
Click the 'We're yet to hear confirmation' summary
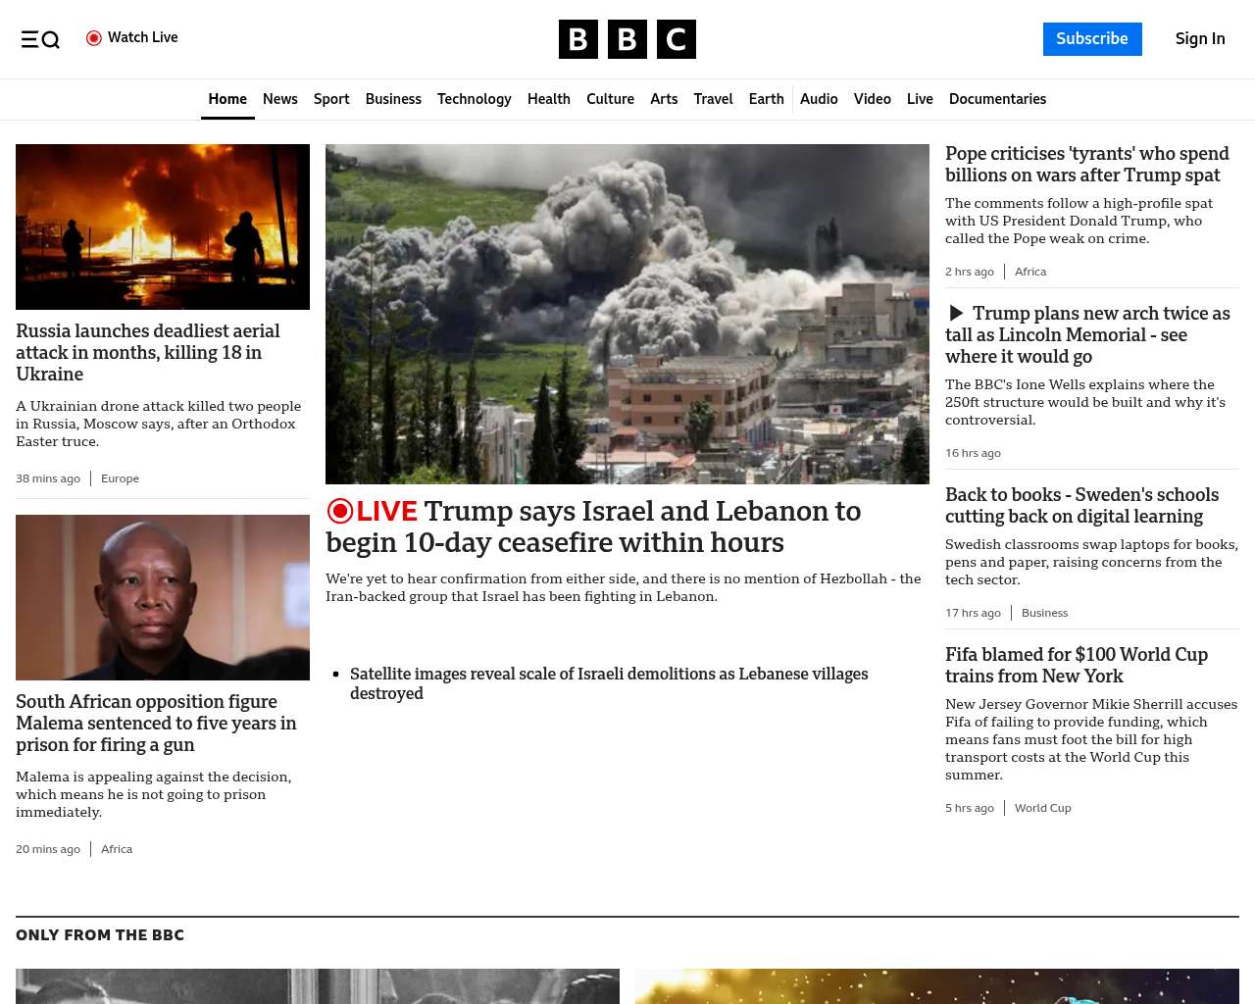tap(624, 587)
